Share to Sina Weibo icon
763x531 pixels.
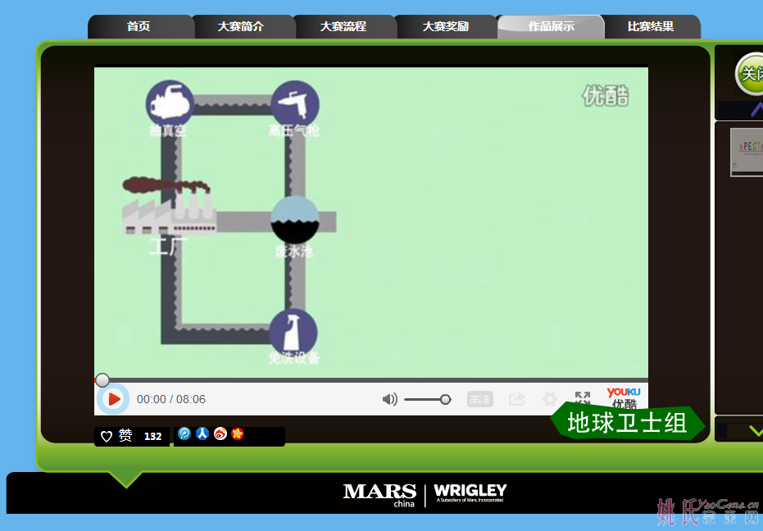point(220,434)
